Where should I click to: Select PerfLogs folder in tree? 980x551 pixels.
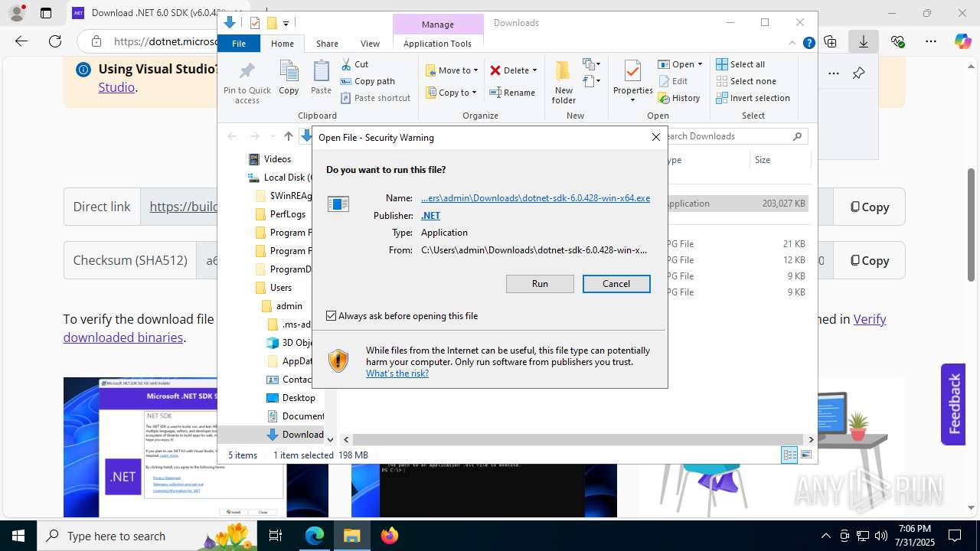280,214
